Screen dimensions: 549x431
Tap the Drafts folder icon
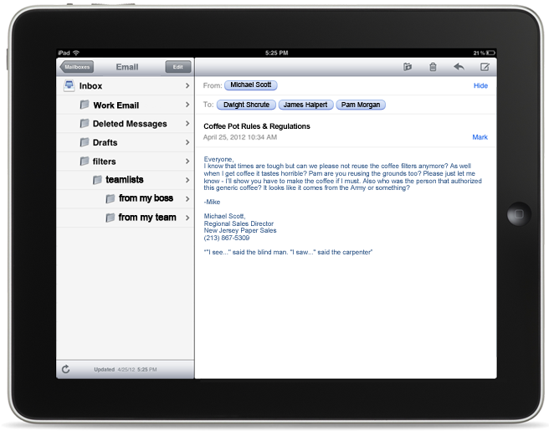coord(84,142)
